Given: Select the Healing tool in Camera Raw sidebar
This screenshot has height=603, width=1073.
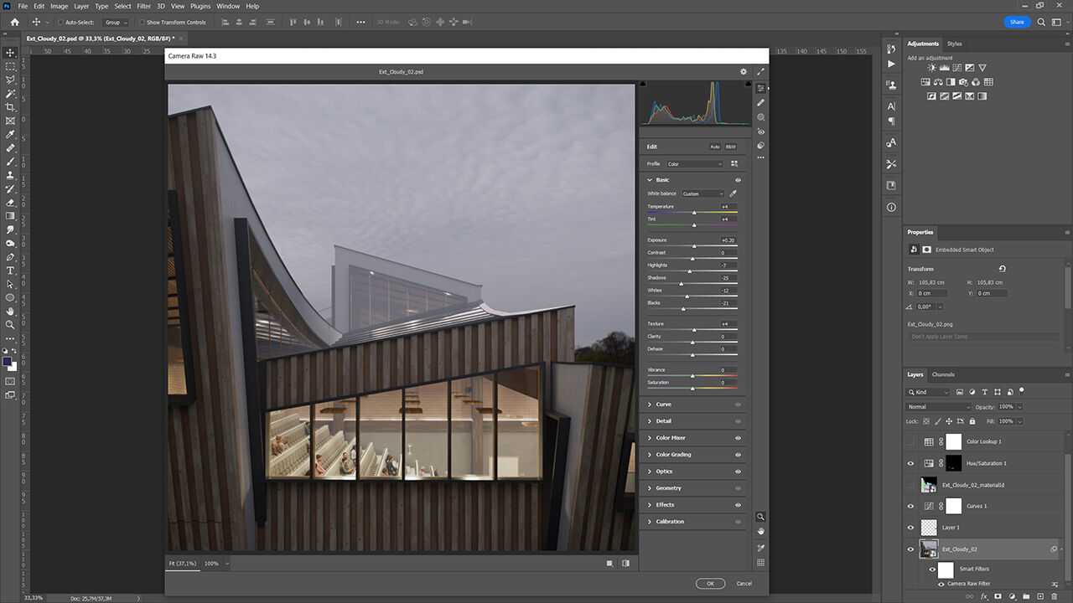Looking at the screenshot, I should point(761,102).
